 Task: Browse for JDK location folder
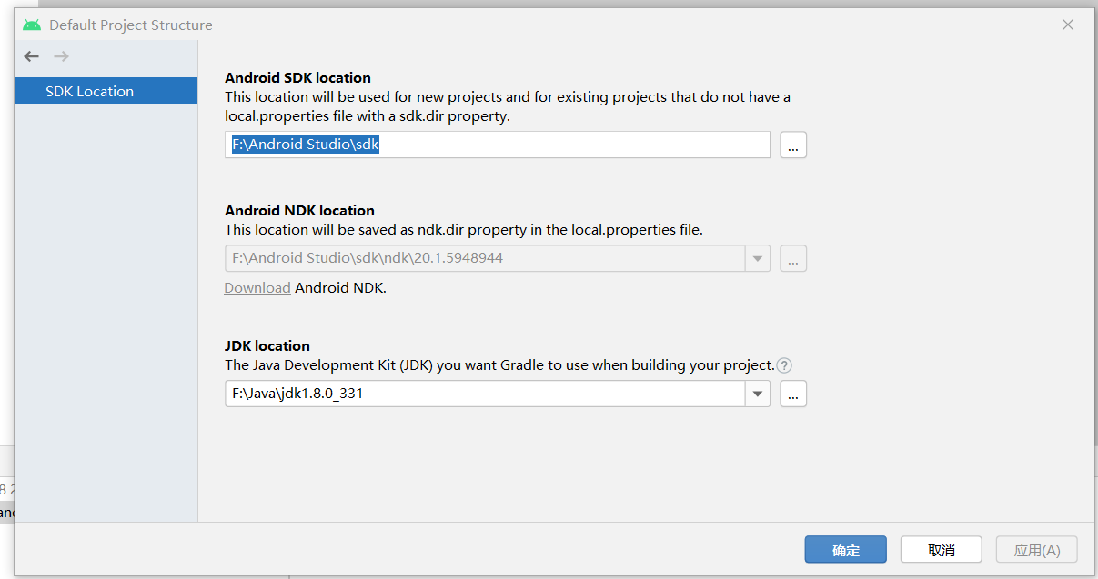coord(793,394)
